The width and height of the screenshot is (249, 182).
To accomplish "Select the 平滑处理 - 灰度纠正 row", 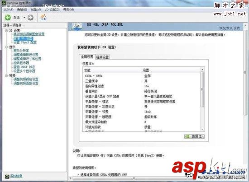I will (142, 107).
